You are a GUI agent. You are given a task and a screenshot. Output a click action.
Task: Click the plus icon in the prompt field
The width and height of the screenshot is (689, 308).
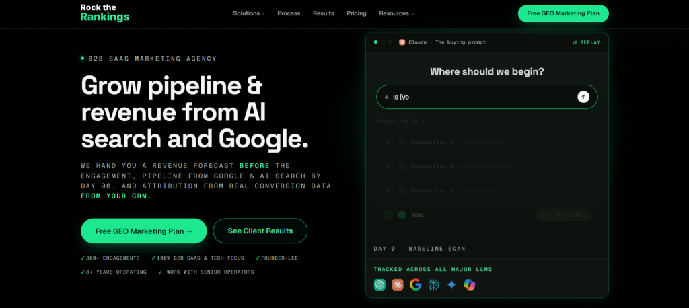point(387,97)
